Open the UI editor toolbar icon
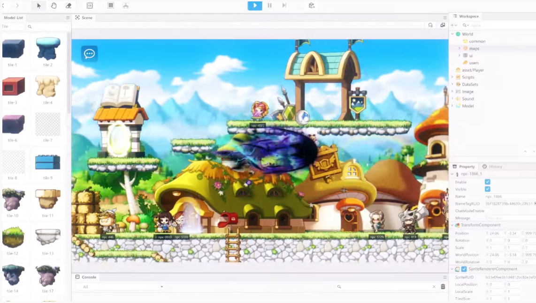This screenshot has width=536, height=303. [x=90, y=6]
